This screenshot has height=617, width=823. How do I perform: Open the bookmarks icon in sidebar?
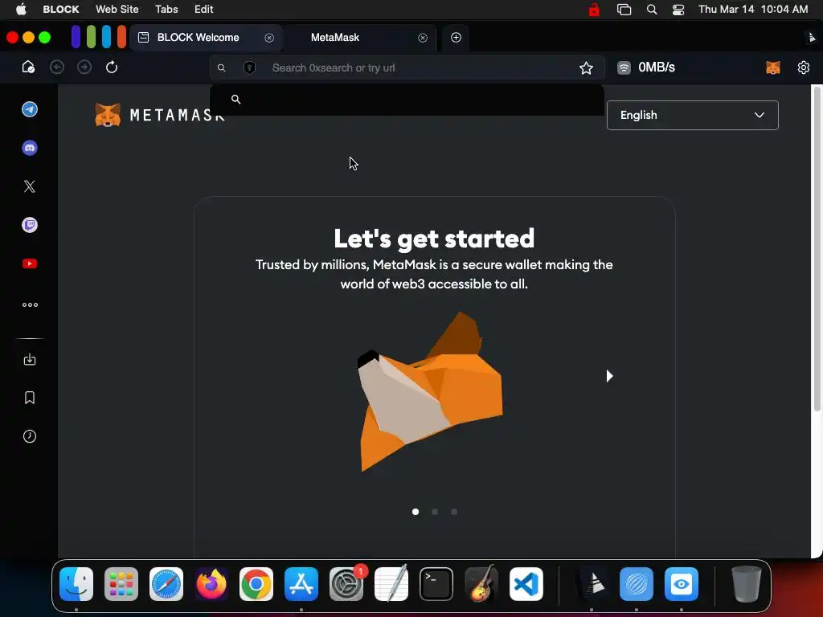click(x=30, y=398)
